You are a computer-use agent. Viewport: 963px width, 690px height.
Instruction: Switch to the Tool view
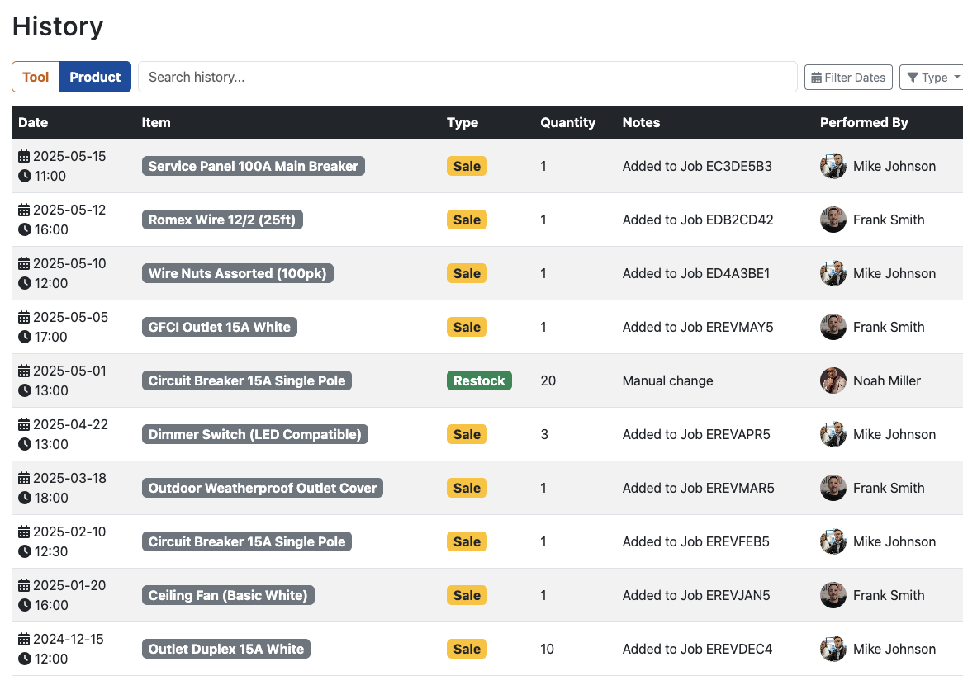[36, 77]
